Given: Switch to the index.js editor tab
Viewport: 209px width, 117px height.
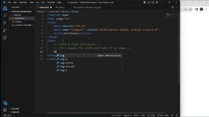Looking at the screenshot, I should pyautogui.click(x=61, y=7).
